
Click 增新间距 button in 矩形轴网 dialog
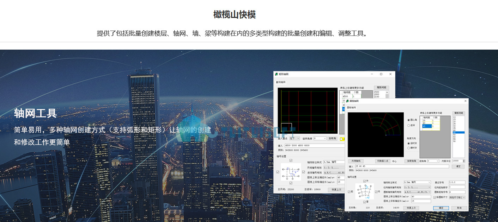[x=381, y=87]
